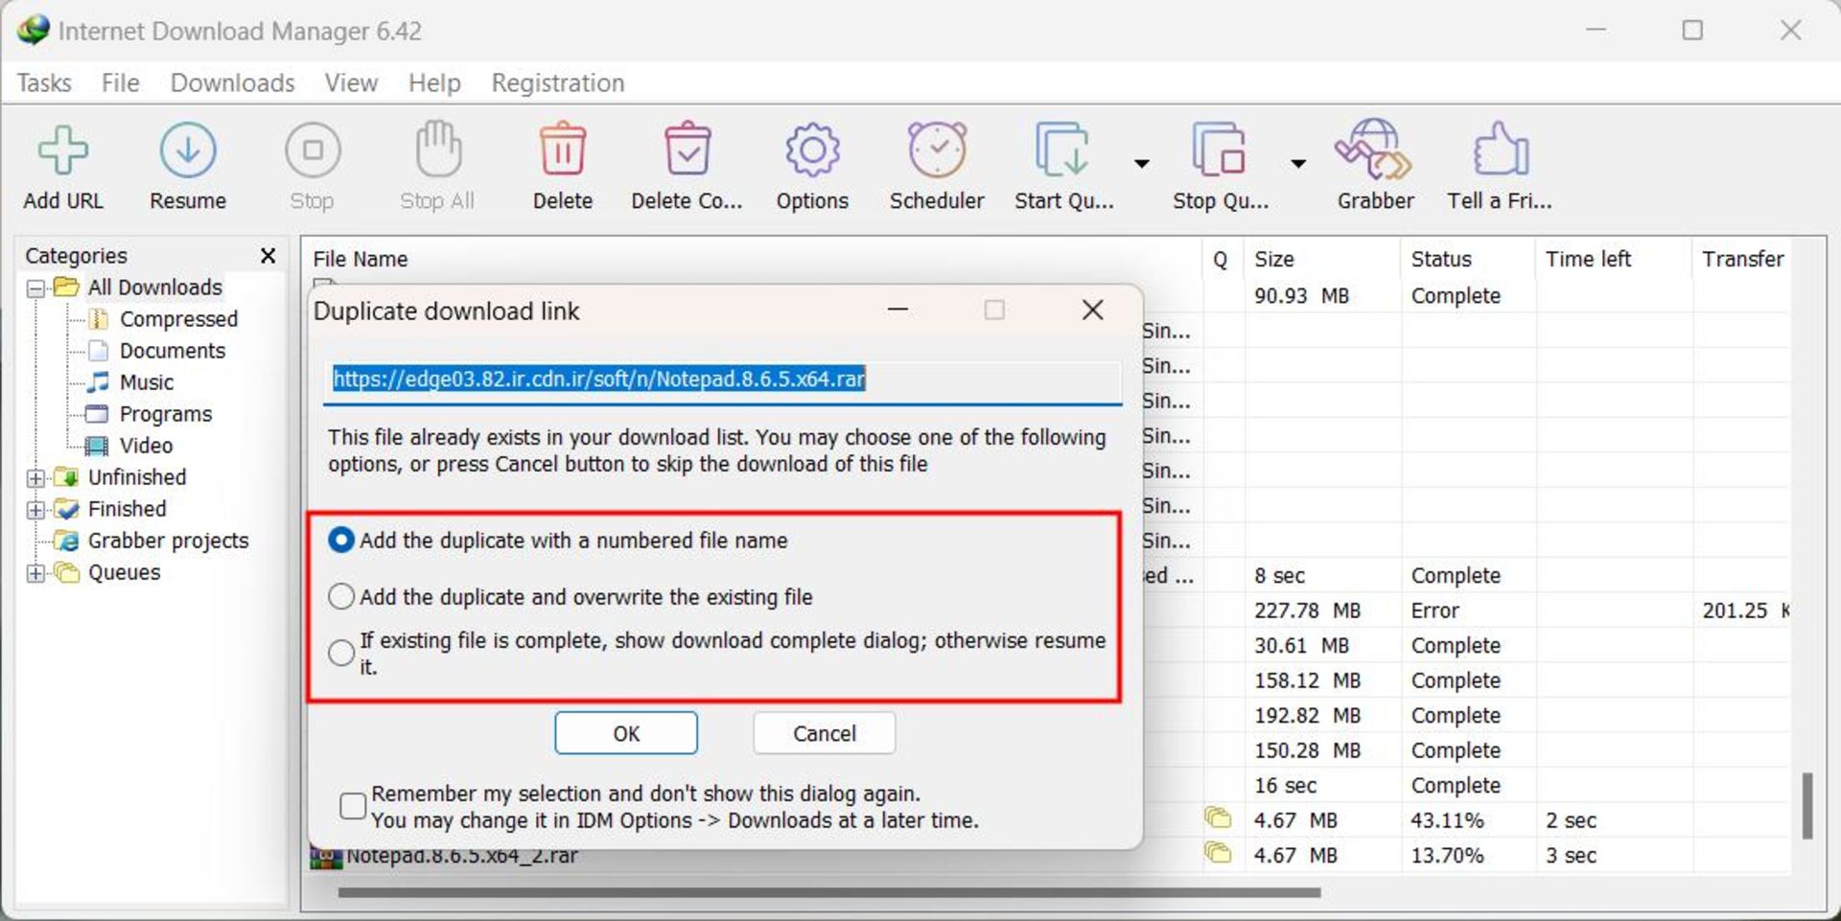Image resolution: width=1841 pixels, height=921 pixels.
Task: Click the Error status cell
Action: (x=1435, y=610)
